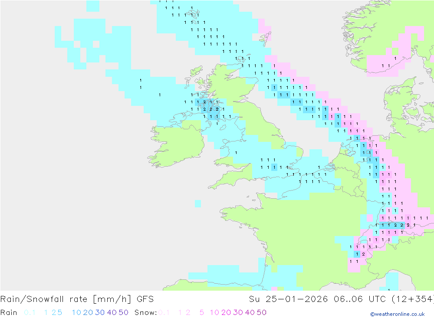Screen dimensions: 434x318
Task: Select rain legend value 20
Action: (88, 312)
